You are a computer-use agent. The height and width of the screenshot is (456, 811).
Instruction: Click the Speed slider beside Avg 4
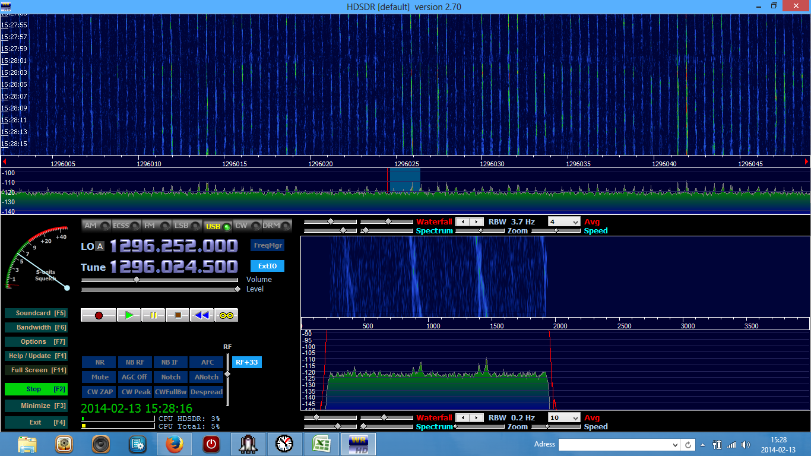pyautogui.click(x=556, y=230)
